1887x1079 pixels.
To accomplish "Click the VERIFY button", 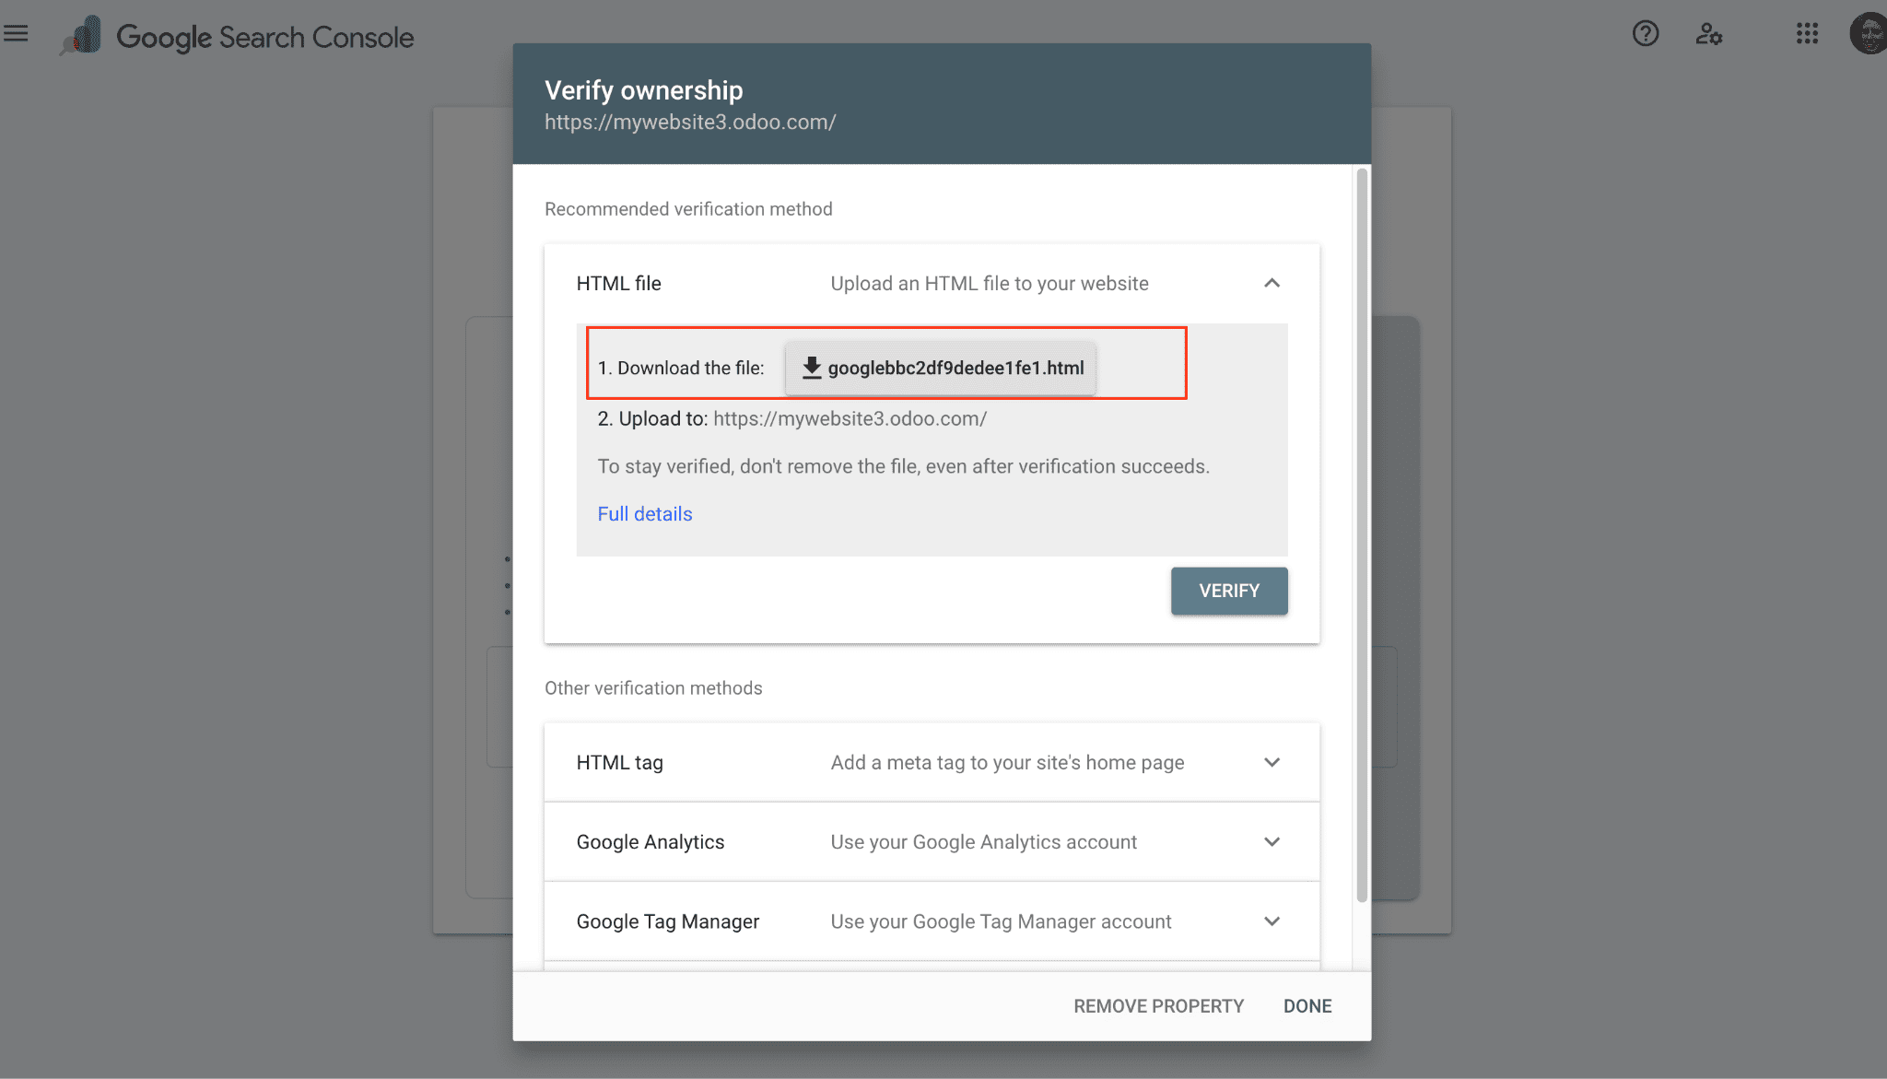I will (x=1228, y=591).
